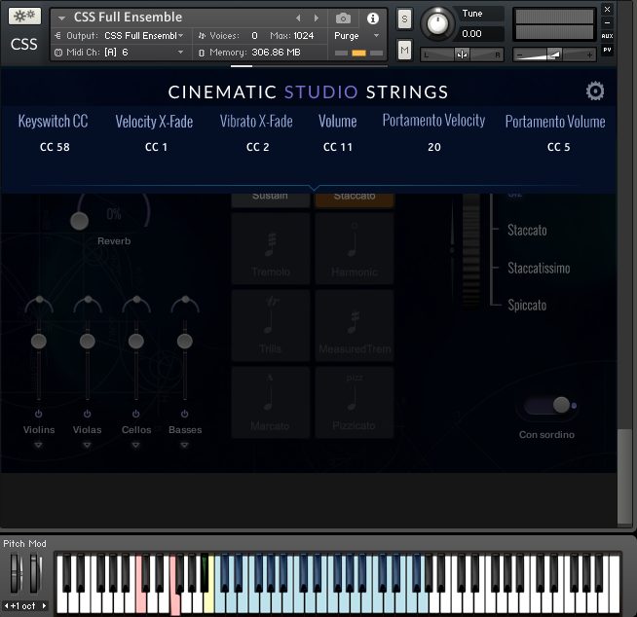Select the Tremolo articulation
This screenshot has height=617, width=637.
pyautogui.click(x=271, y=249)
